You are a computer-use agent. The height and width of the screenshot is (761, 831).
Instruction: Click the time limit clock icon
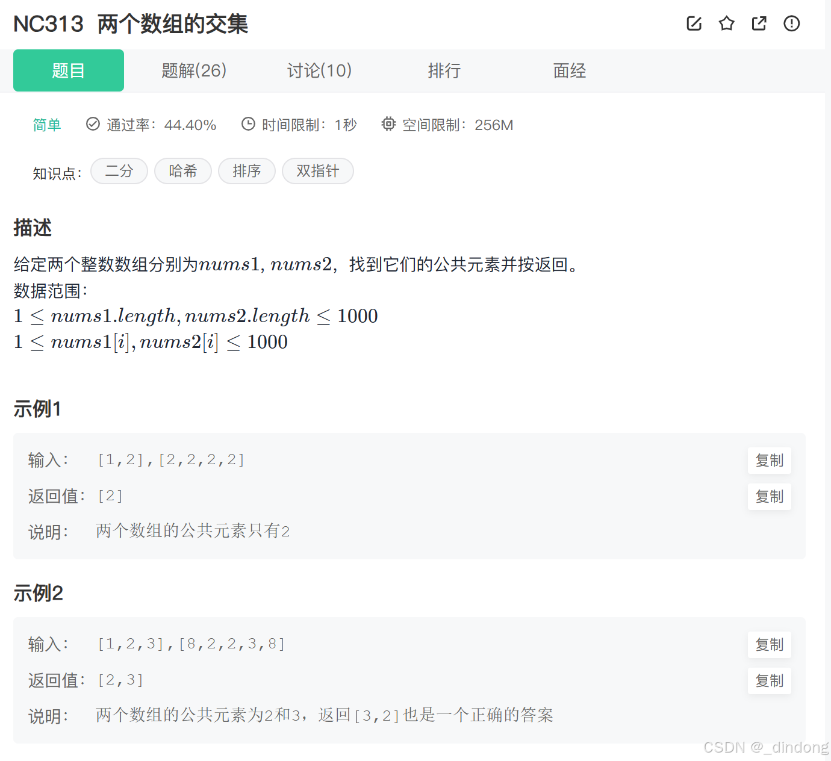click(249, 123)
